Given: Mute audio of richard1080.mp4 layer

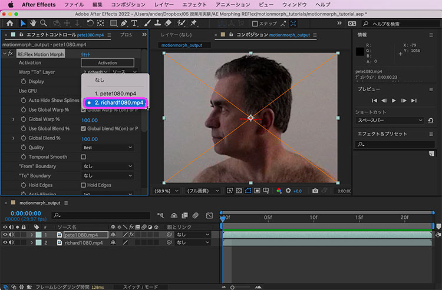Looking at the screenshot, I should click(x=12, y=242).
